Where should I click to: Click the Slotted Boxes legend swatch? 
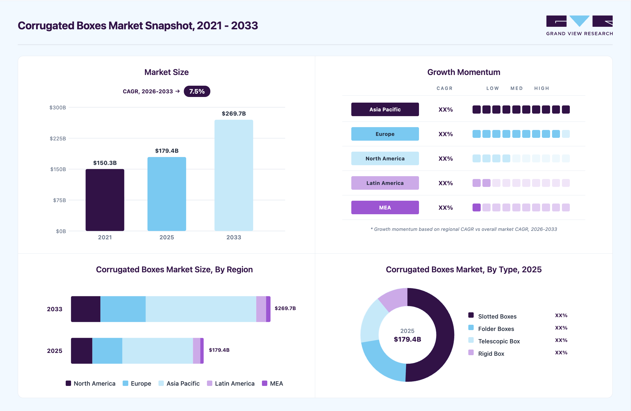pos(471,315)
